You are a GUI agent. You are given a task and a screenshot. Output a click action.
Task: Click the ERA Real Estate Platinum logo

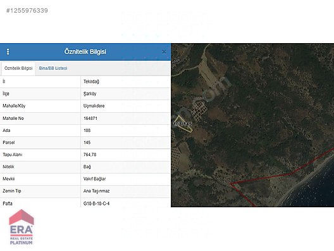[22, 227]
